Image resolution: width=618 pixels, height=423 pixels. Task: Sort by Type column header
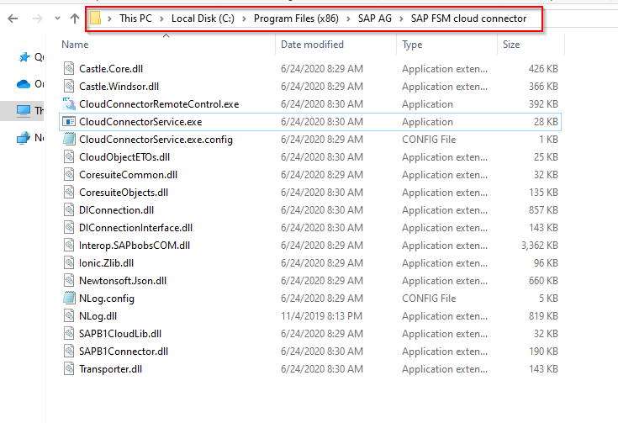(412, 45)
